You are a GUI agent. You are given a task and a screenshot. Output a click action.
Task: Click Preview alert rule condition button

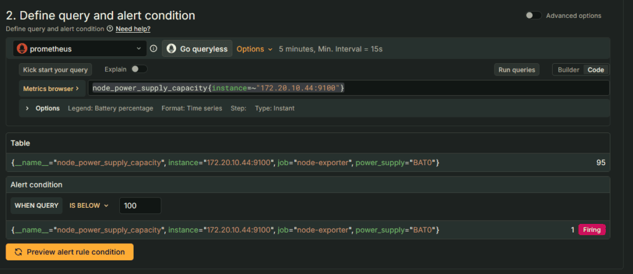click(69, 252)
